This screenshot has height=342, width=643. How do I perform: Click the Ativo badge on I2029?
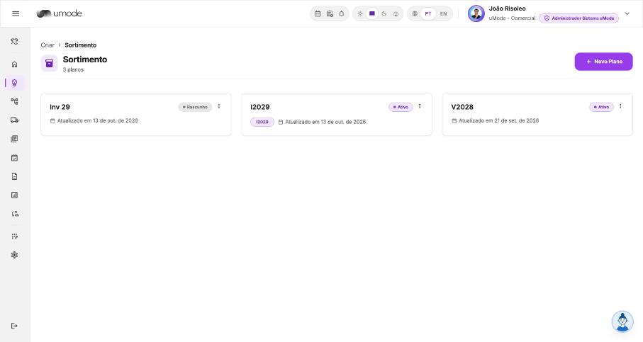(401, 107)
